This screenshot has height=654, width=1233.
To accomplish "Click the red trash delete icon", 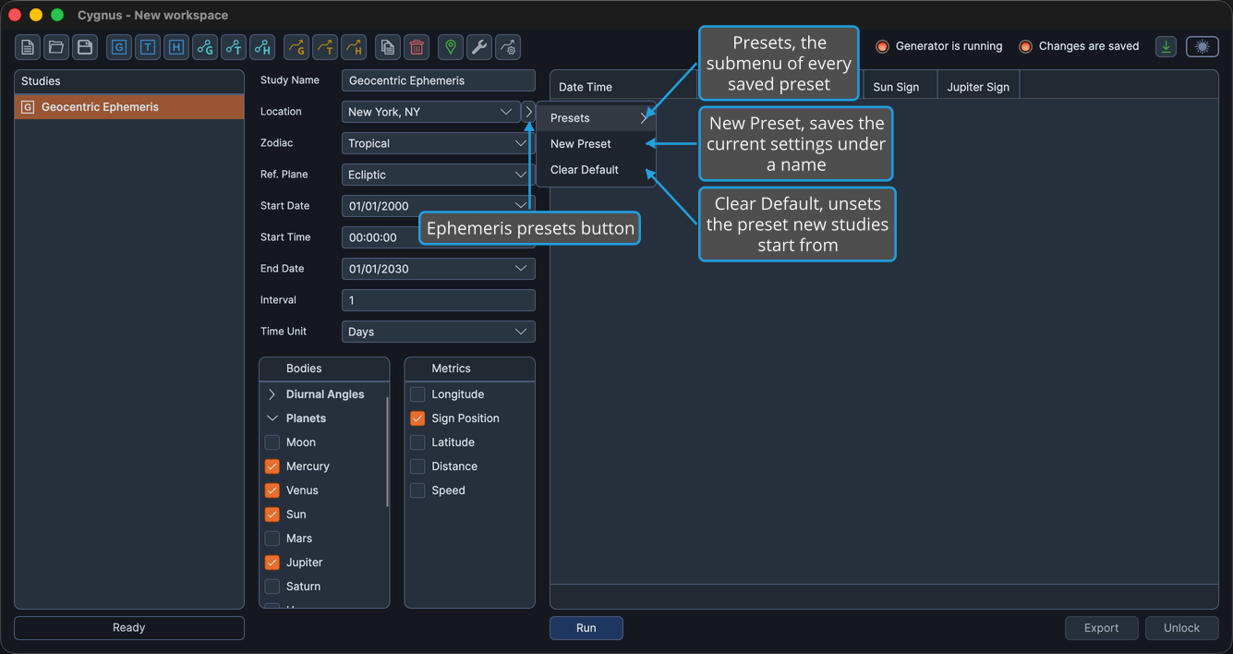I will (417, 47).
